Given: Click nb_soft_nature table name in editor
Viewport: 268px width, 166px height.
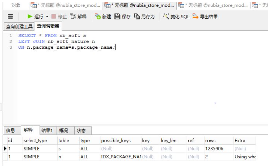Looking at the screenshot, I should point(68,41).
